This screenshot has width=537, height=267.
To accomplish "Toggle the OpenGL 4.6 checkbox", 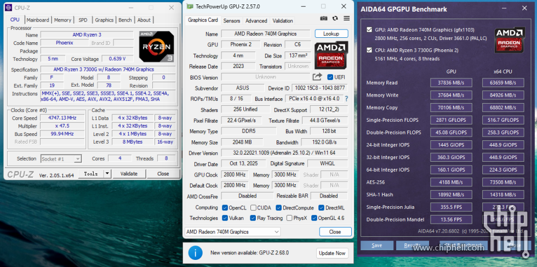I will point(314,218).
